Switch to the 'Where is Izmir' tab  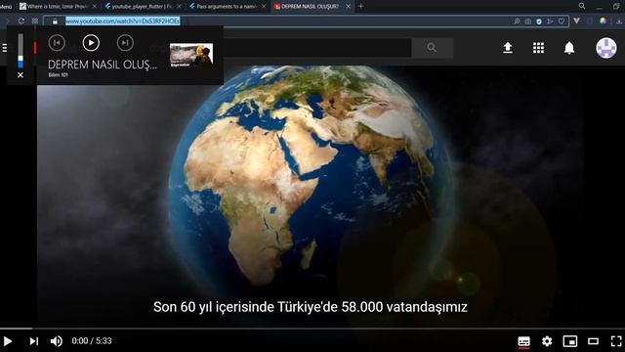point(58,7)
